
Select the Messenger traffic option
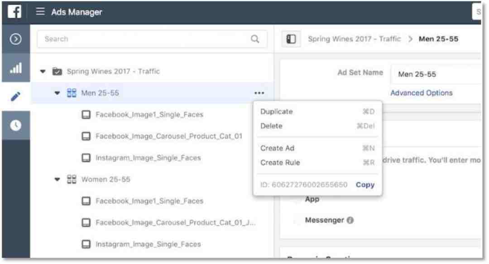pyautogui.click(x=324, y=220)
